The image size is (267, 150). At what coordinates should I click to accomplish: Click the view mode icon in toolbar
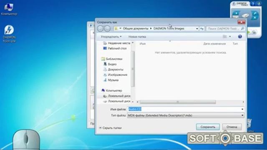point(225,37)
